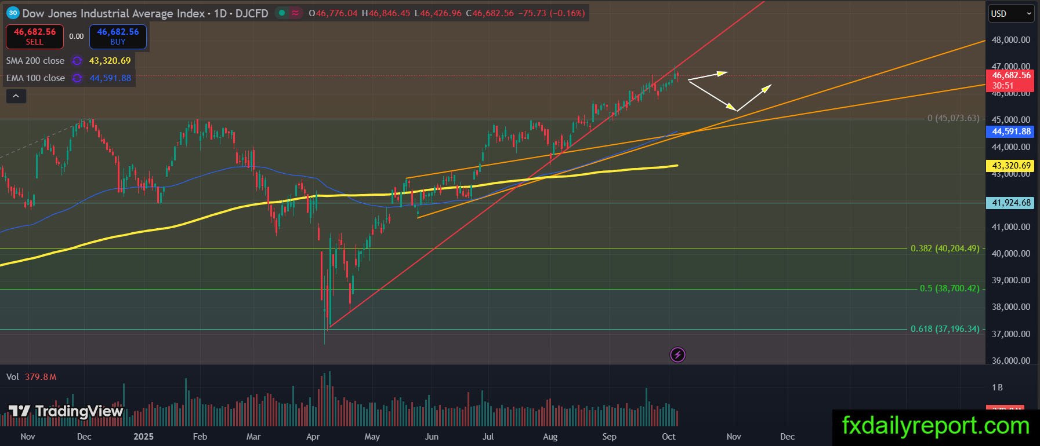Click the blue 44,591.88 EMA price axis tag
The height and width of the screenshot is (446, 1040).
(1010, 131)
